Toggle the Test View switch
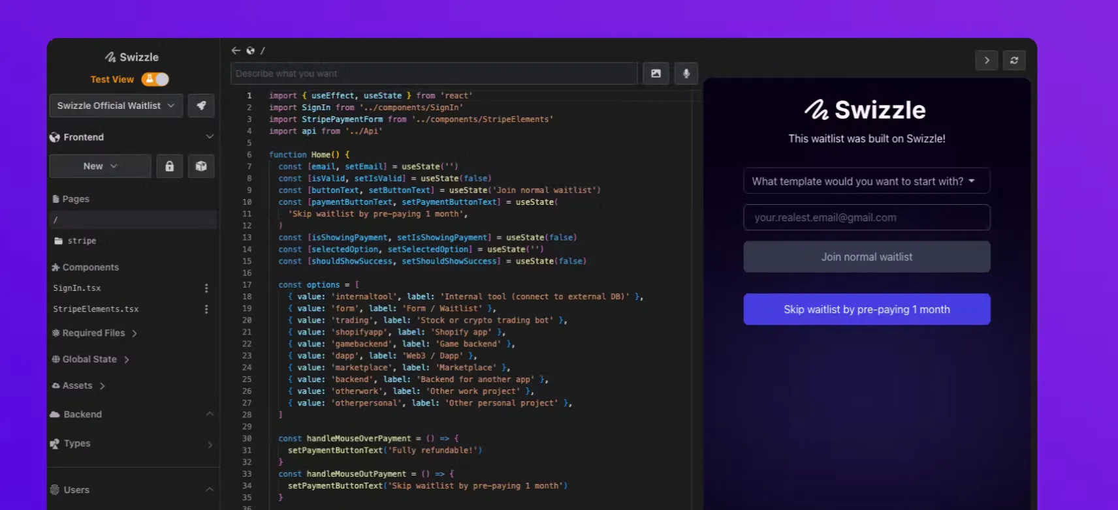Viewport: 1118px width, 510px height. [x=155, y=79]
